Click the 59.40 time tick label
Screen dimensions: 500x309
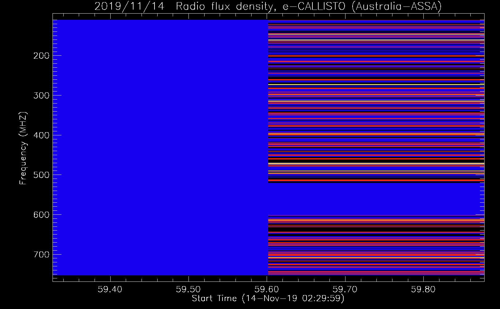coord(110,290)
